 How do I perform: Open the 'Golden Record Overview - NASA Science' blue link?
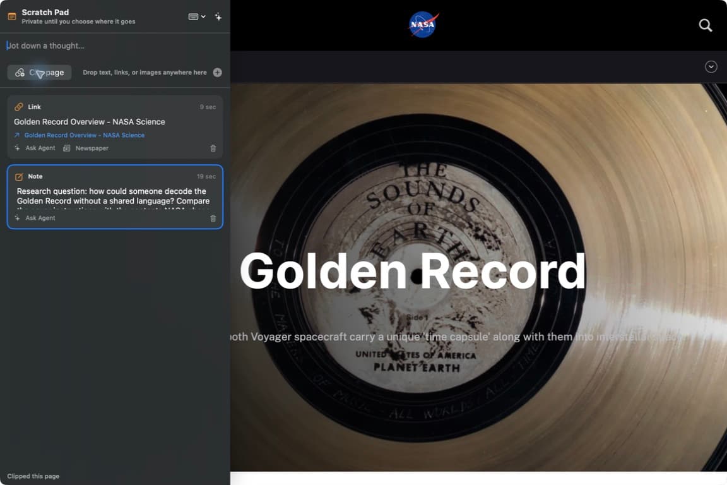coord(84,135)
